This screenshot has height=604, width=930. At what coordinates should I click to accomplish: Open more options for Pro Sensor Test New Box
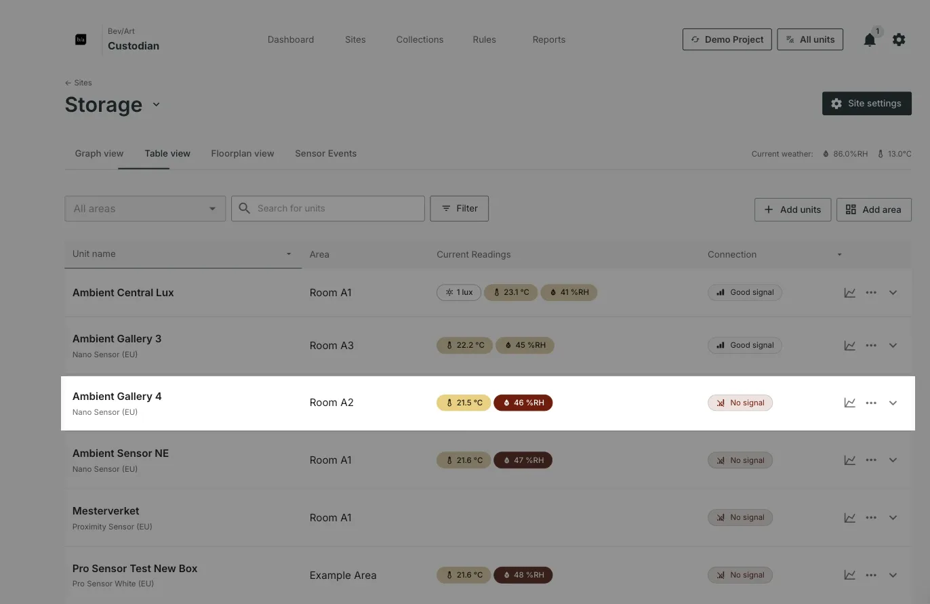click(x=871, y=575)
